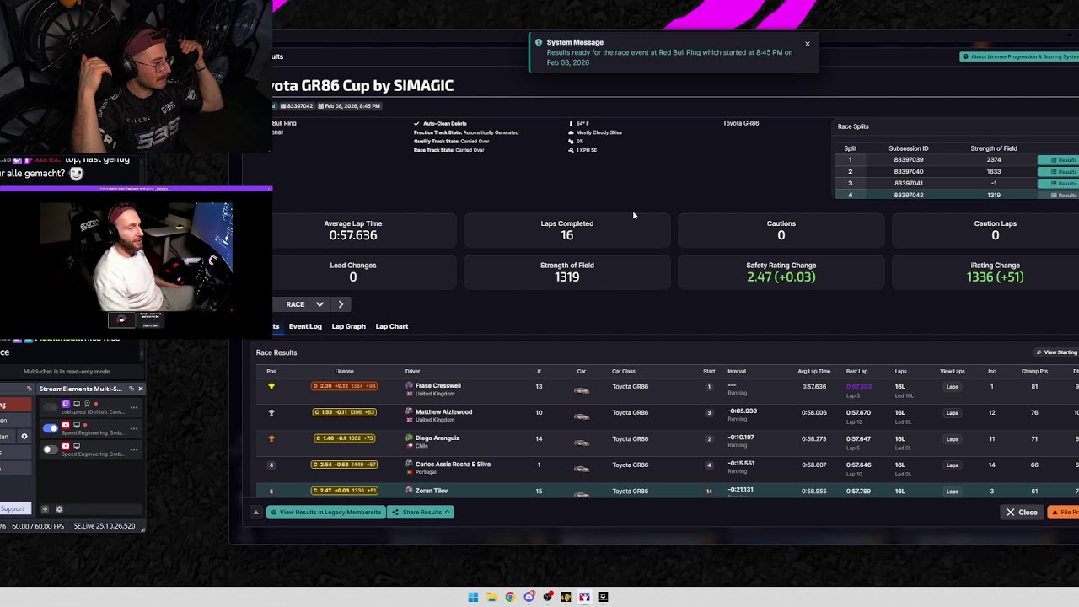The image size is (1079, 607).
Task: Pop out the StreamElements Multi-Stream dock
Action: (131, 389)
